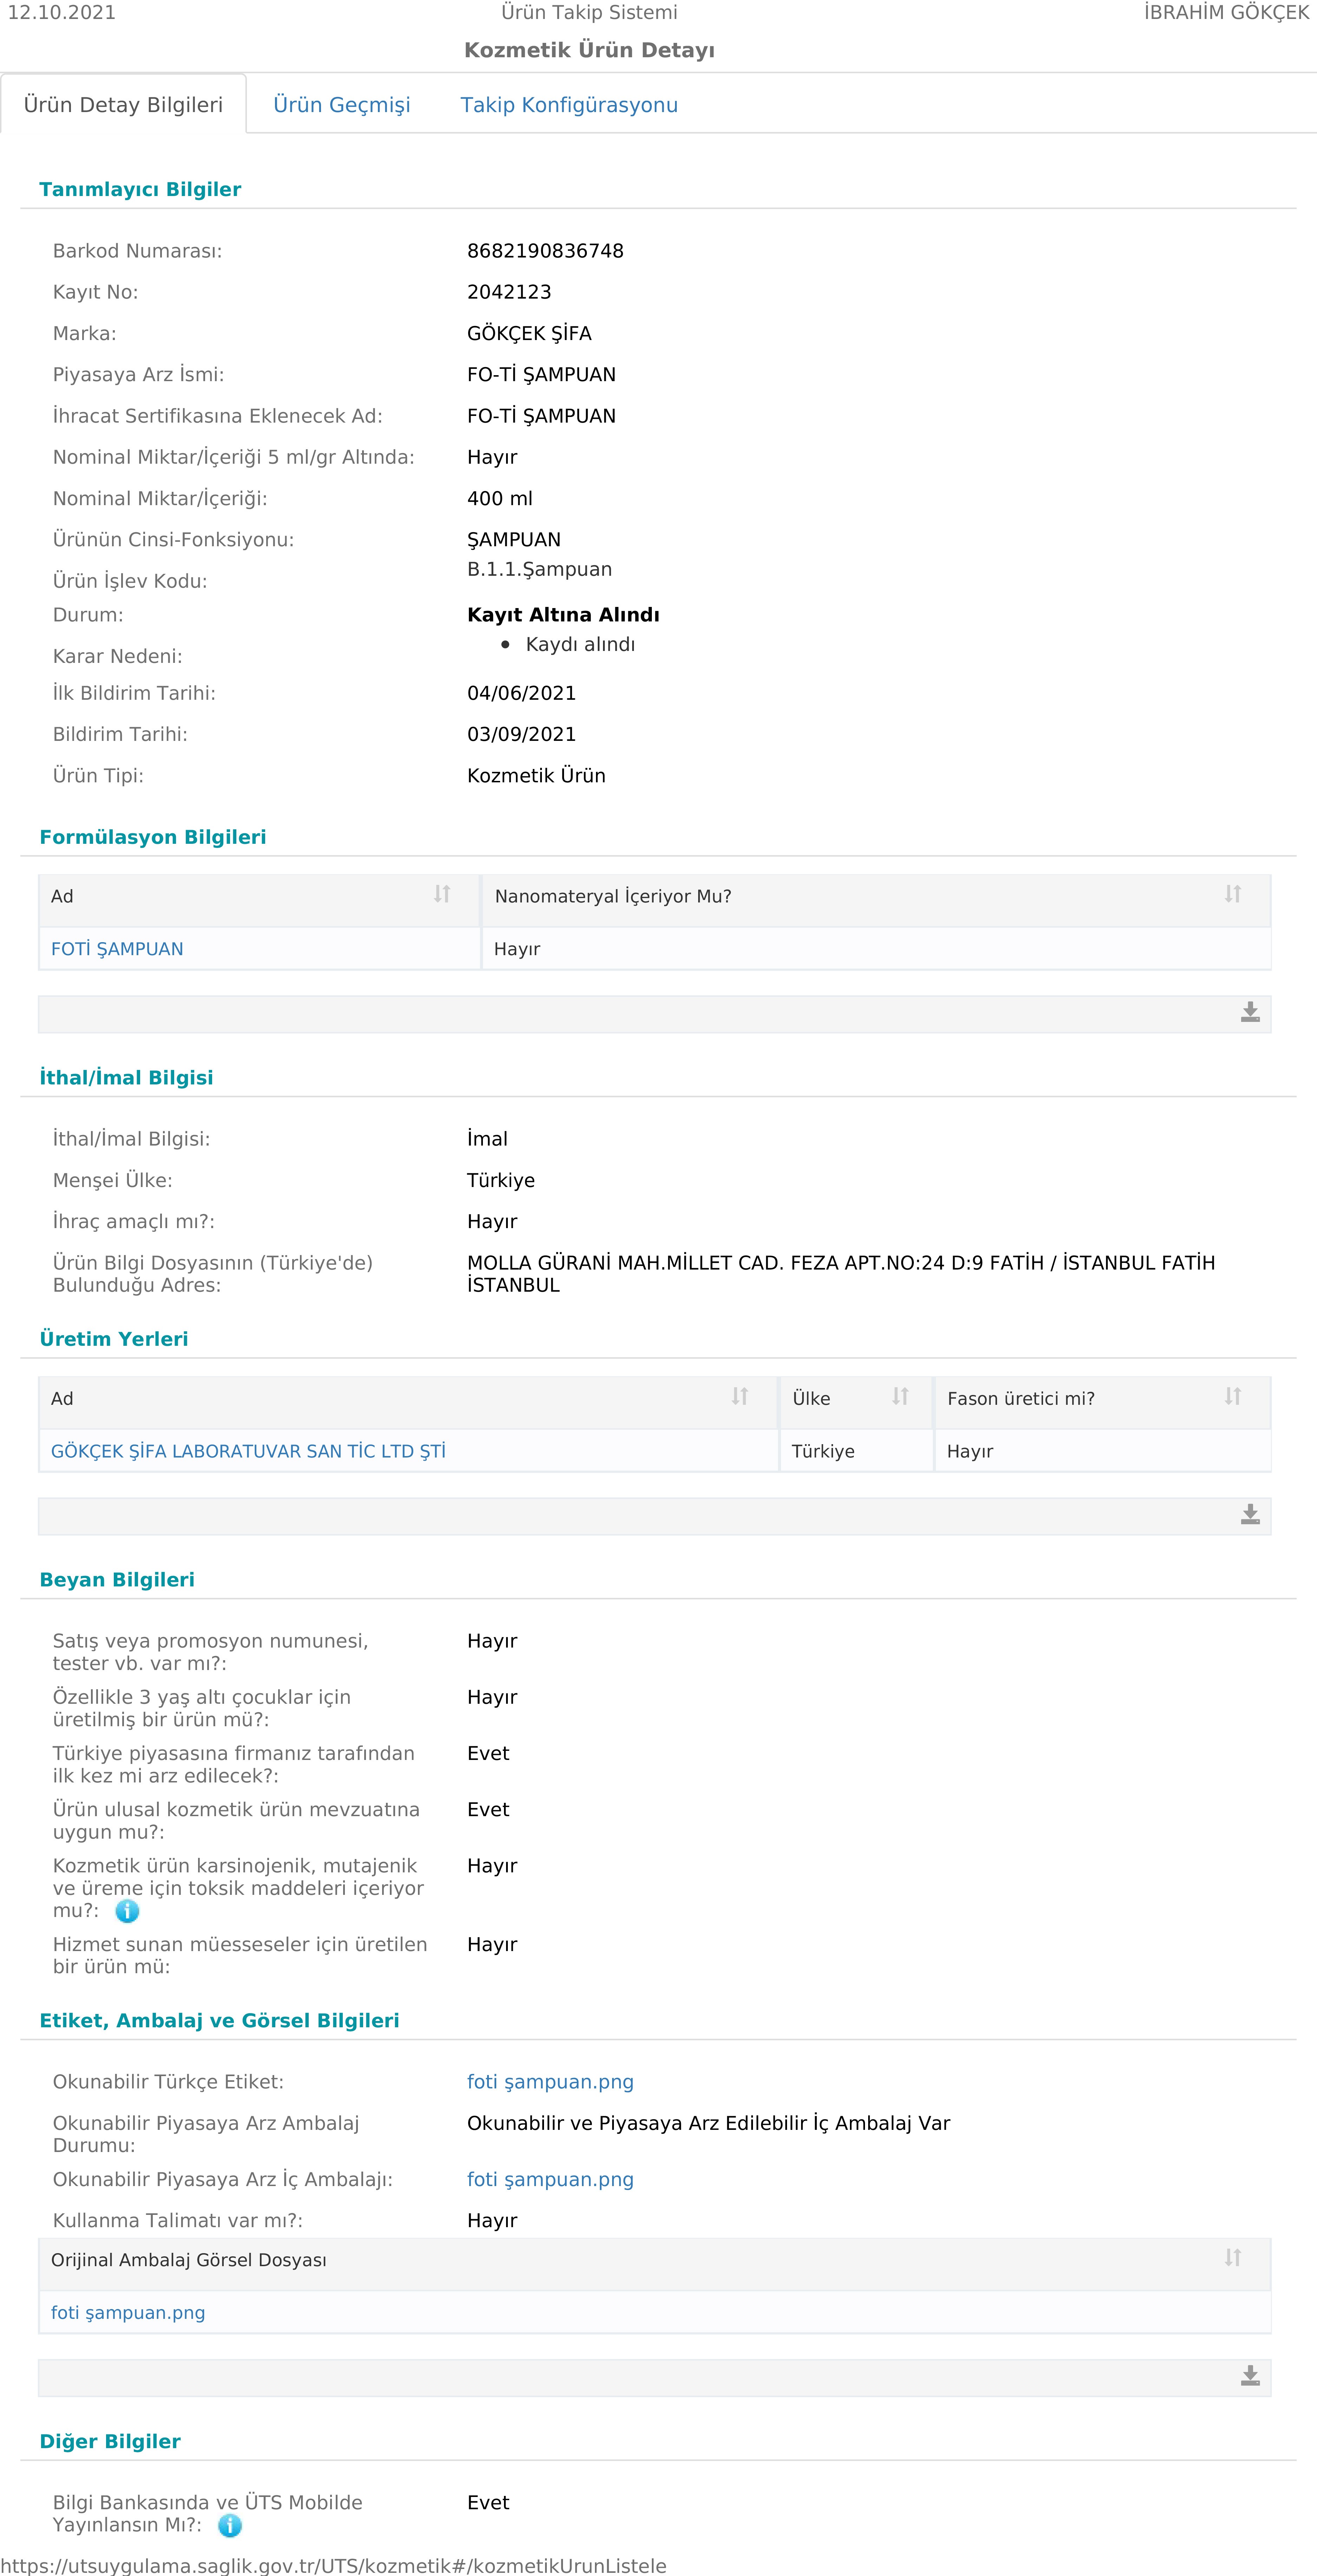Download the Orijinal Ambalaj Görsel table

(x=1250, y=2376)
